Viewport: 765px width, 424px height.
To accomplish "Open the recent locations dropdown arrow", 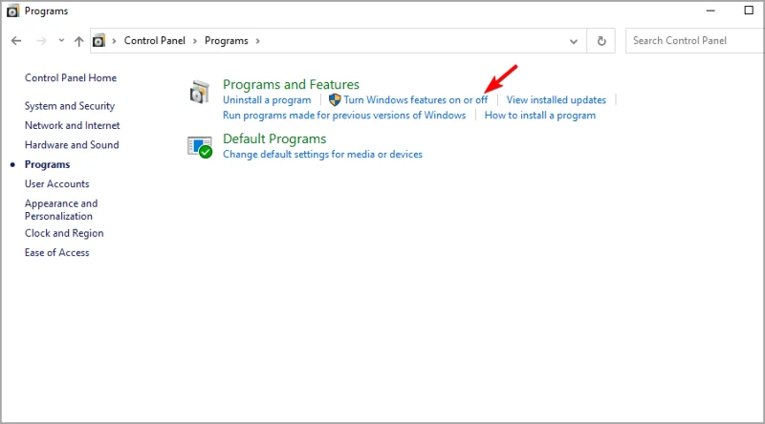I will [61, 40].
